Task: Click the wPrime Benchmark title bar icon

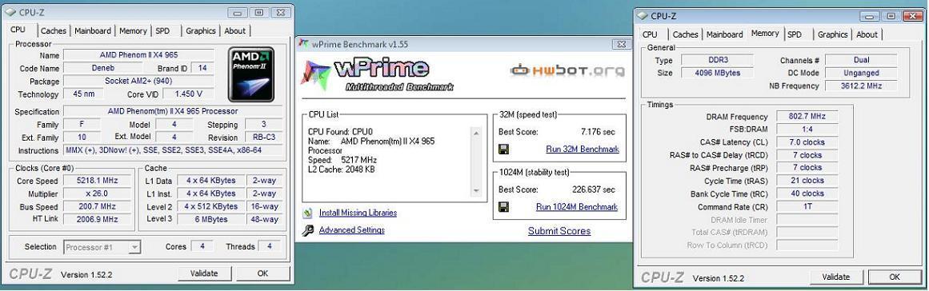Action: tap(303, 44)
